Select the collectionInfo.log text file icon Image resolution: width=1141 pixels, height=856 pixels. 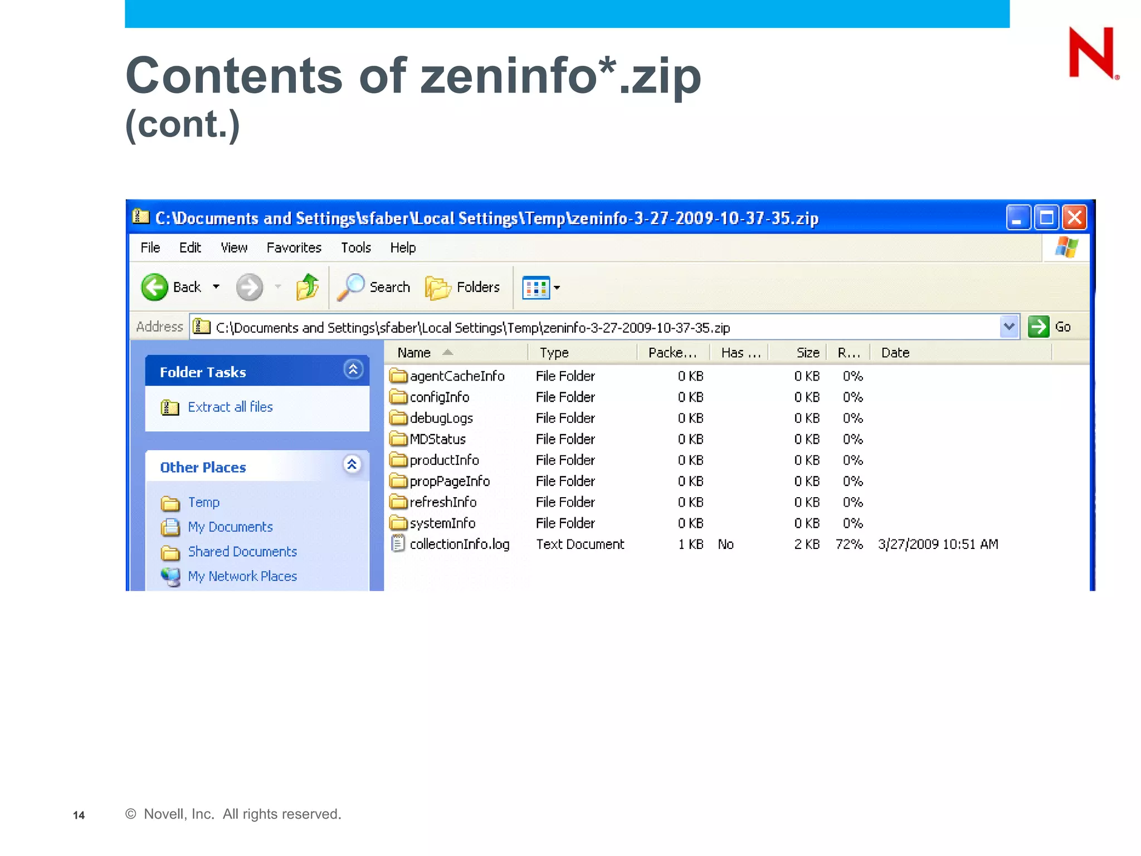point(398,543)
